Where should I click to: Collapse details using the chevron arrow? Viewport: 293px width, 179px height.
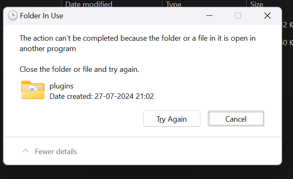[26, 151]
